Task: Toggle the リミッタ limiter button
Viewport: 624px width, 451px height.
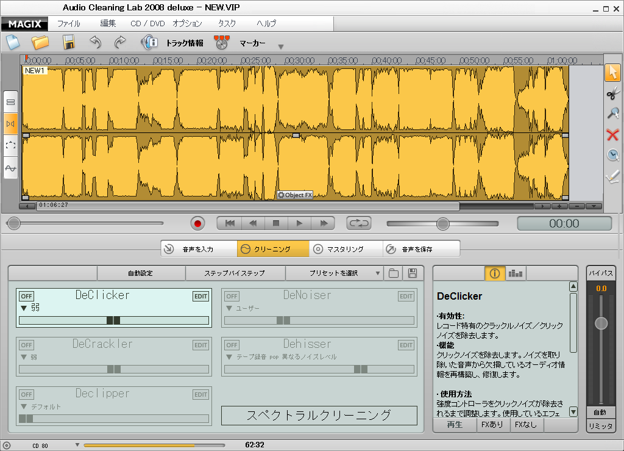Action: coord(601,426)
